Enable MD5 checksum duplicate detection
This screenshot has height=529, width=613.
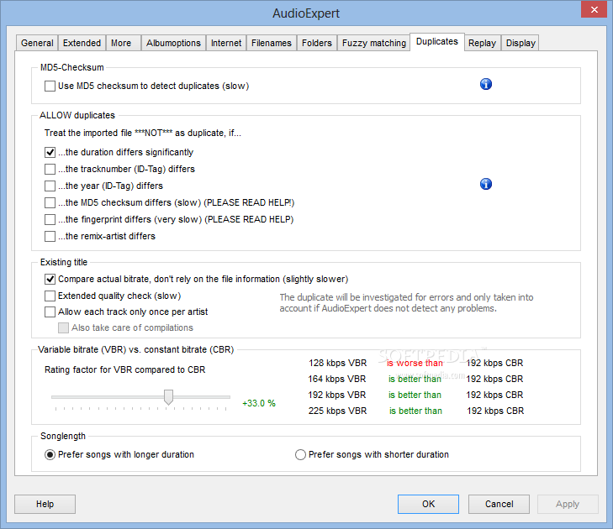coord(50,86)
